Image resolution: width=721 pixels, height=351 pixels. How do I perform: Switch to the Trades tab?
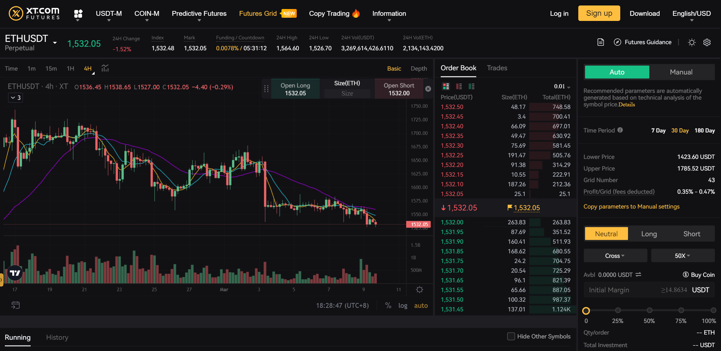(497, 68)
